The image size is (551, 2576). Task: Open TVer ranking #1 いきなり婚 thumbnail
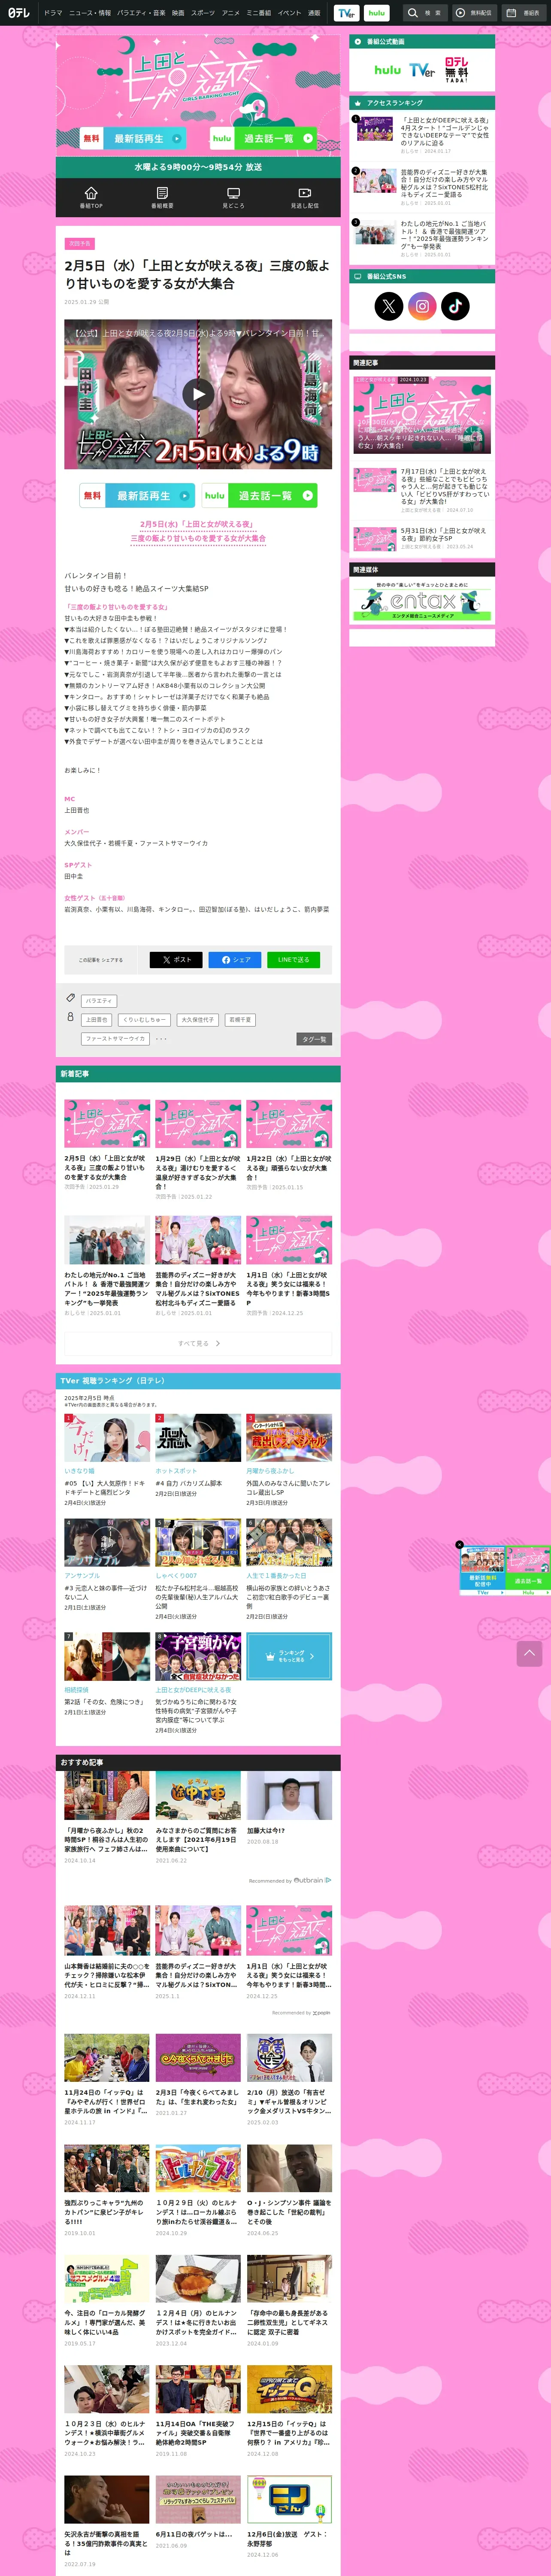coord(107,1438)
